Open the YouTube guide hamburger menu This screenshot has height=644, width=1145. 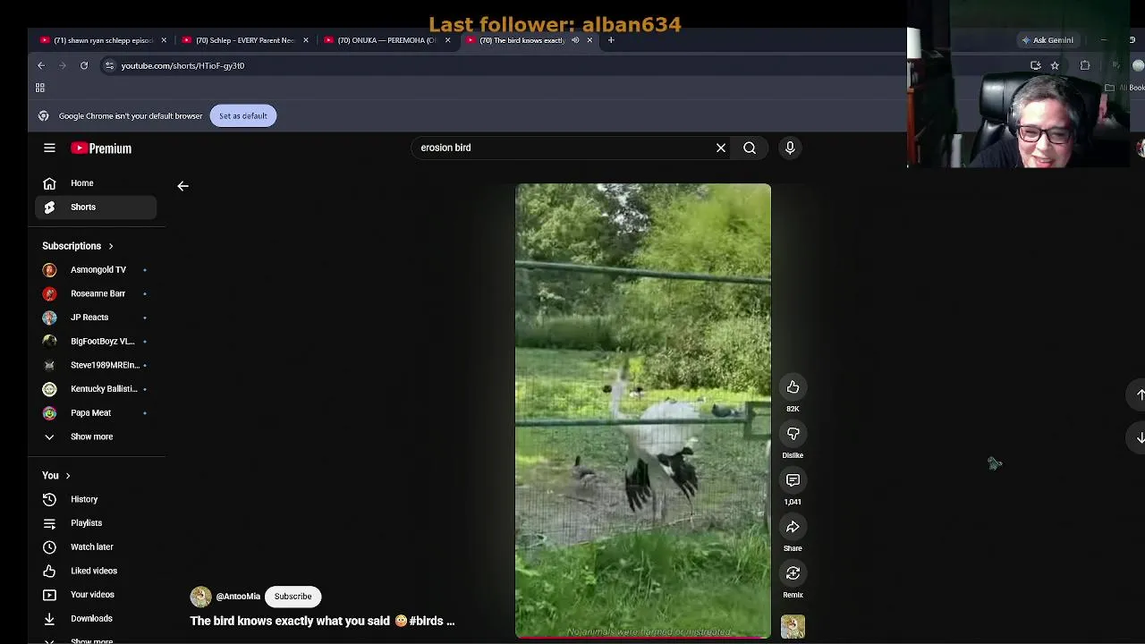pos(49,148)
